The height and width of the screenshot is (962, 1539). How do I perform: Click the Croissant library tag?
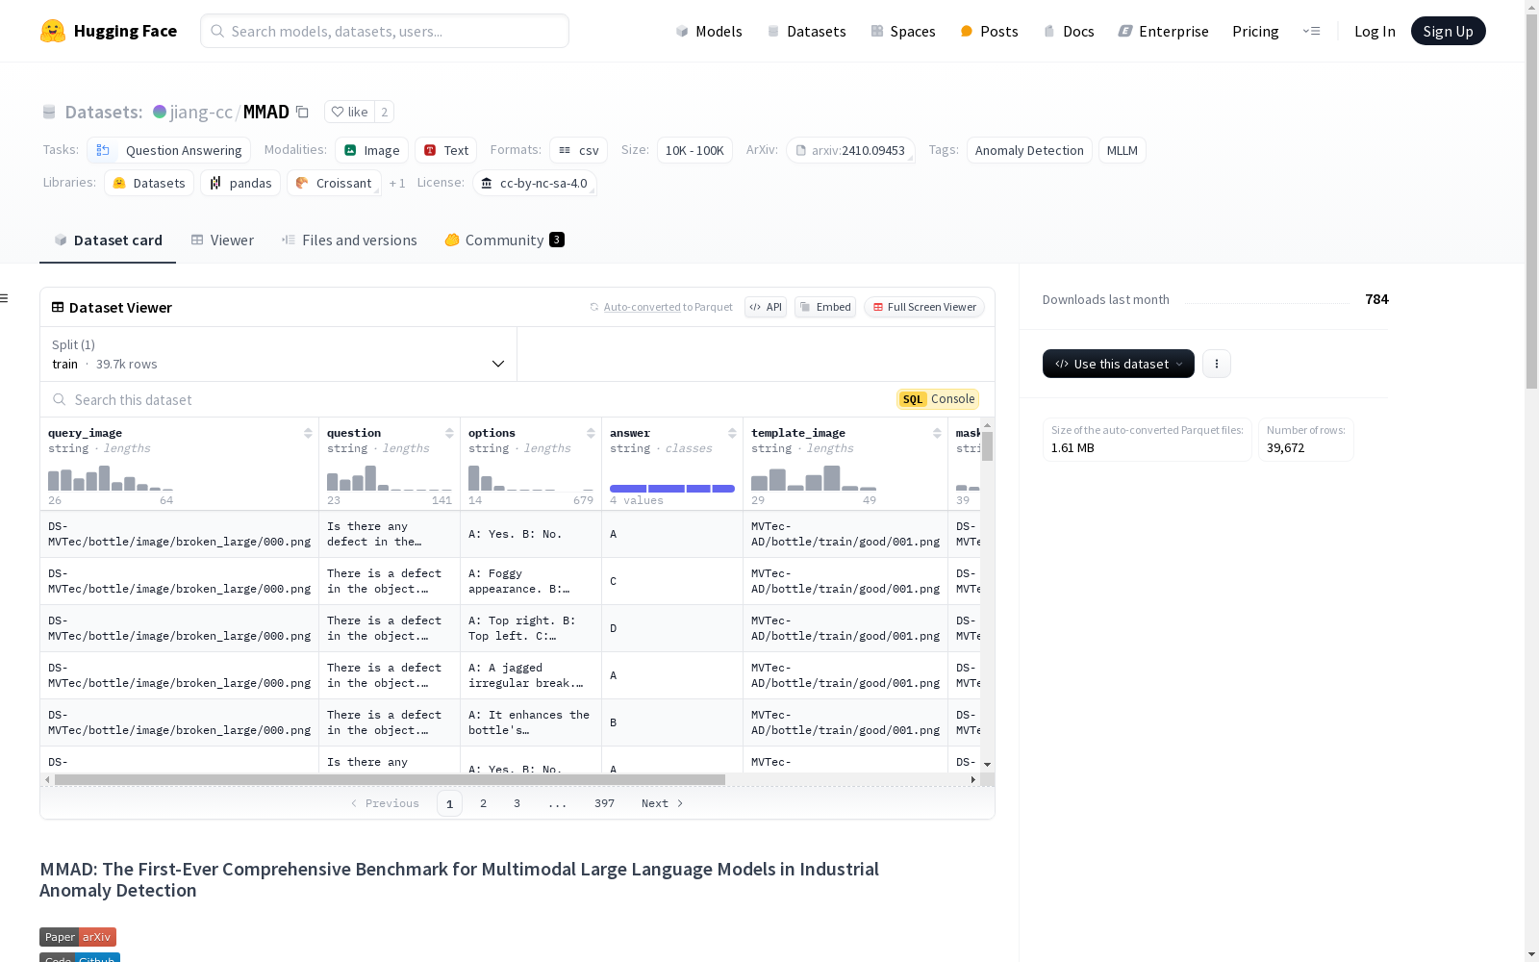point(334,183)
